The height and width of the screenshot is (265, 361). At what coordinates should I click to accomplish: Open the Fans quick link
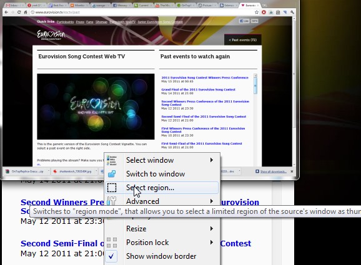(89, 22)
